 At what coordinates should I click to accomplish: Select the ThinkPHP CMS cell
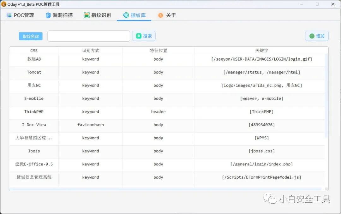34,111
